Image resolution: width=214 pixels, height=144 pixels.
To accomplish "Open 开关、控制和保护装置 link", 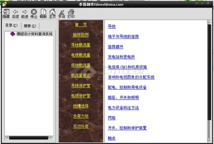I will click(x=127, y=128).
